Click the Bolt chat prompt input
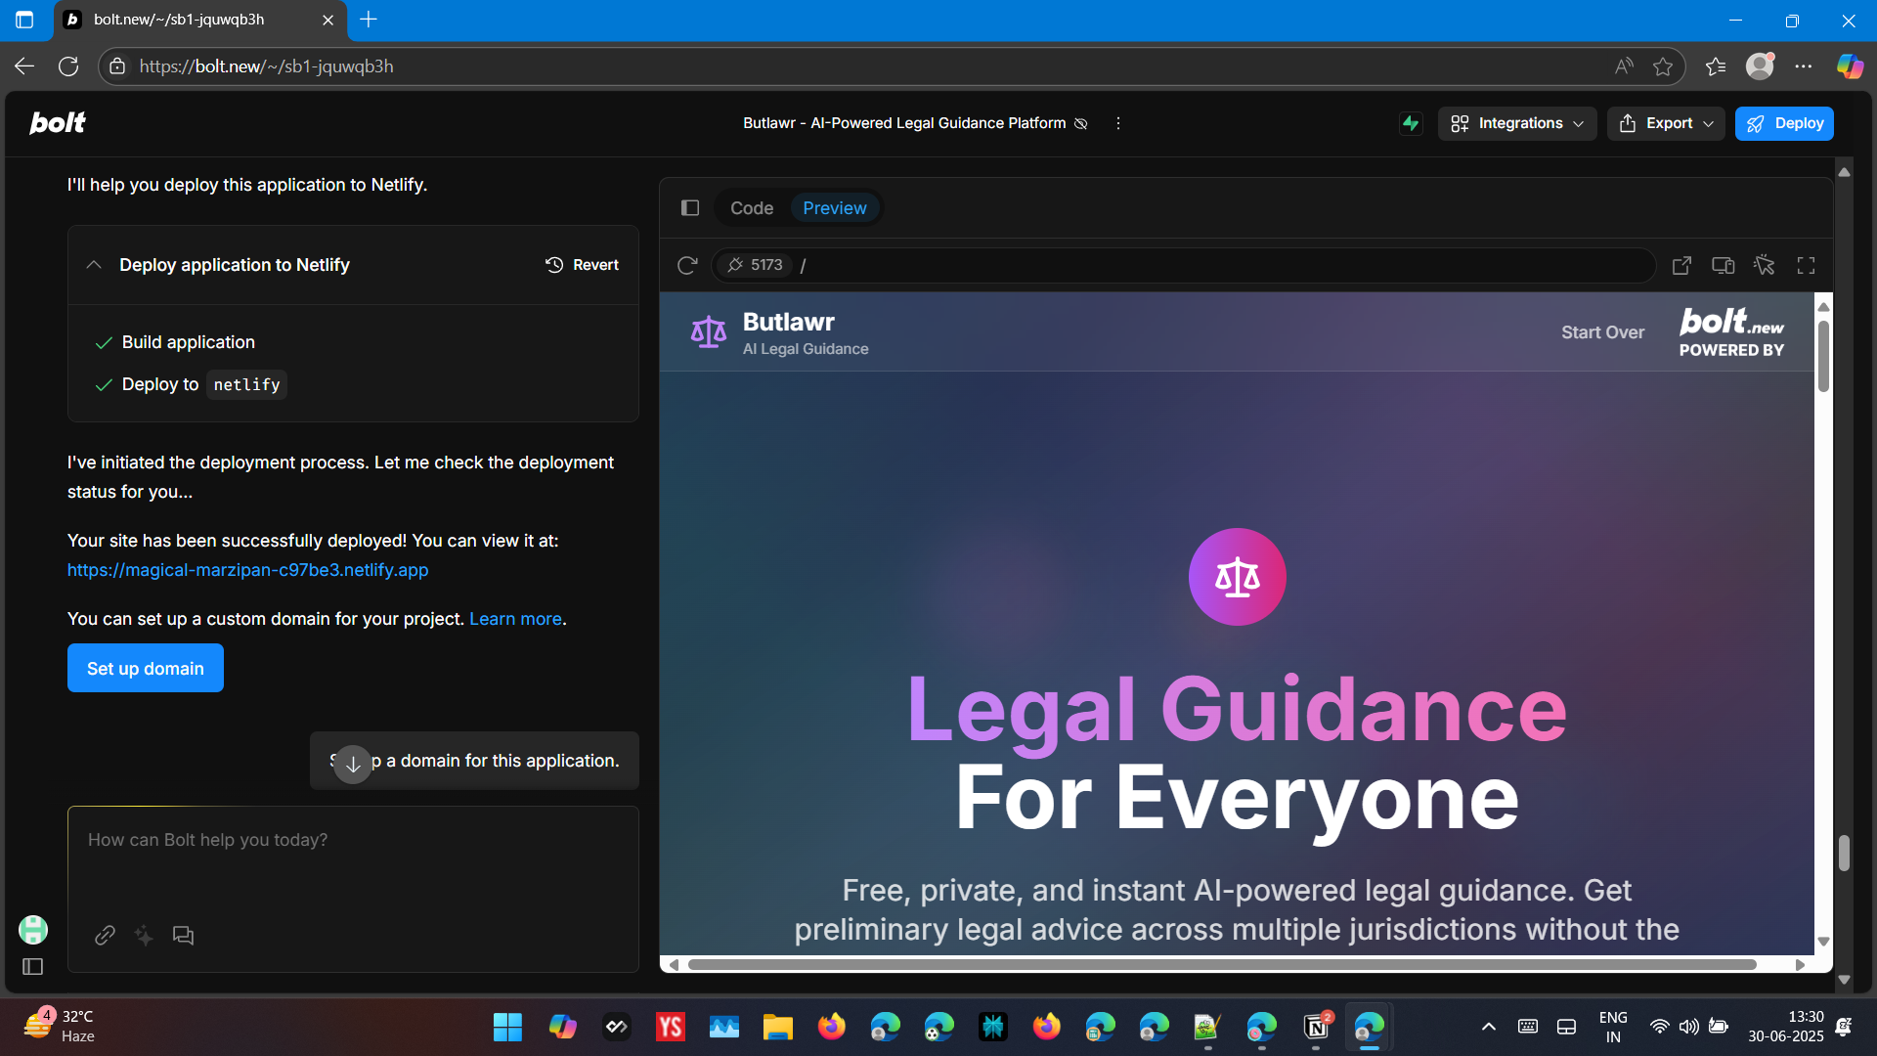The image size is (1877, 1056). click(x=352, y=841)
